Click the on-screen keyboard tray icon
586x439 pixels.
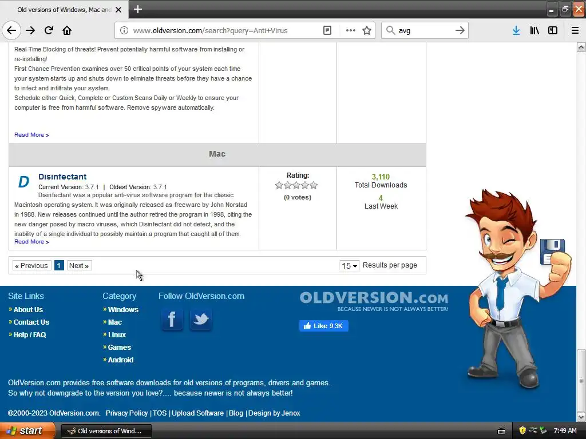click(x=501, y=431)
